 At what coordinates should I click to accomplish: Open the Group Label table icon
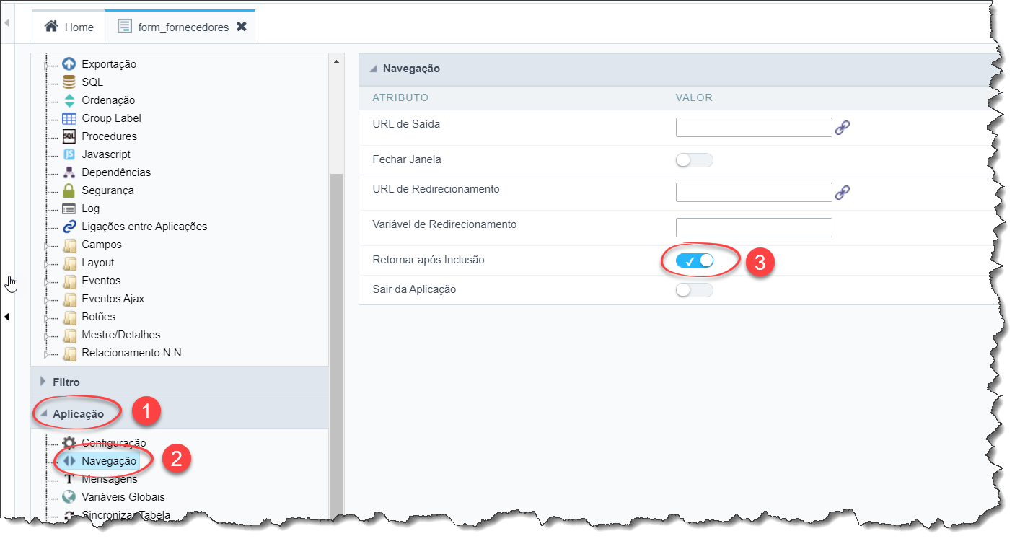(69, 118)
